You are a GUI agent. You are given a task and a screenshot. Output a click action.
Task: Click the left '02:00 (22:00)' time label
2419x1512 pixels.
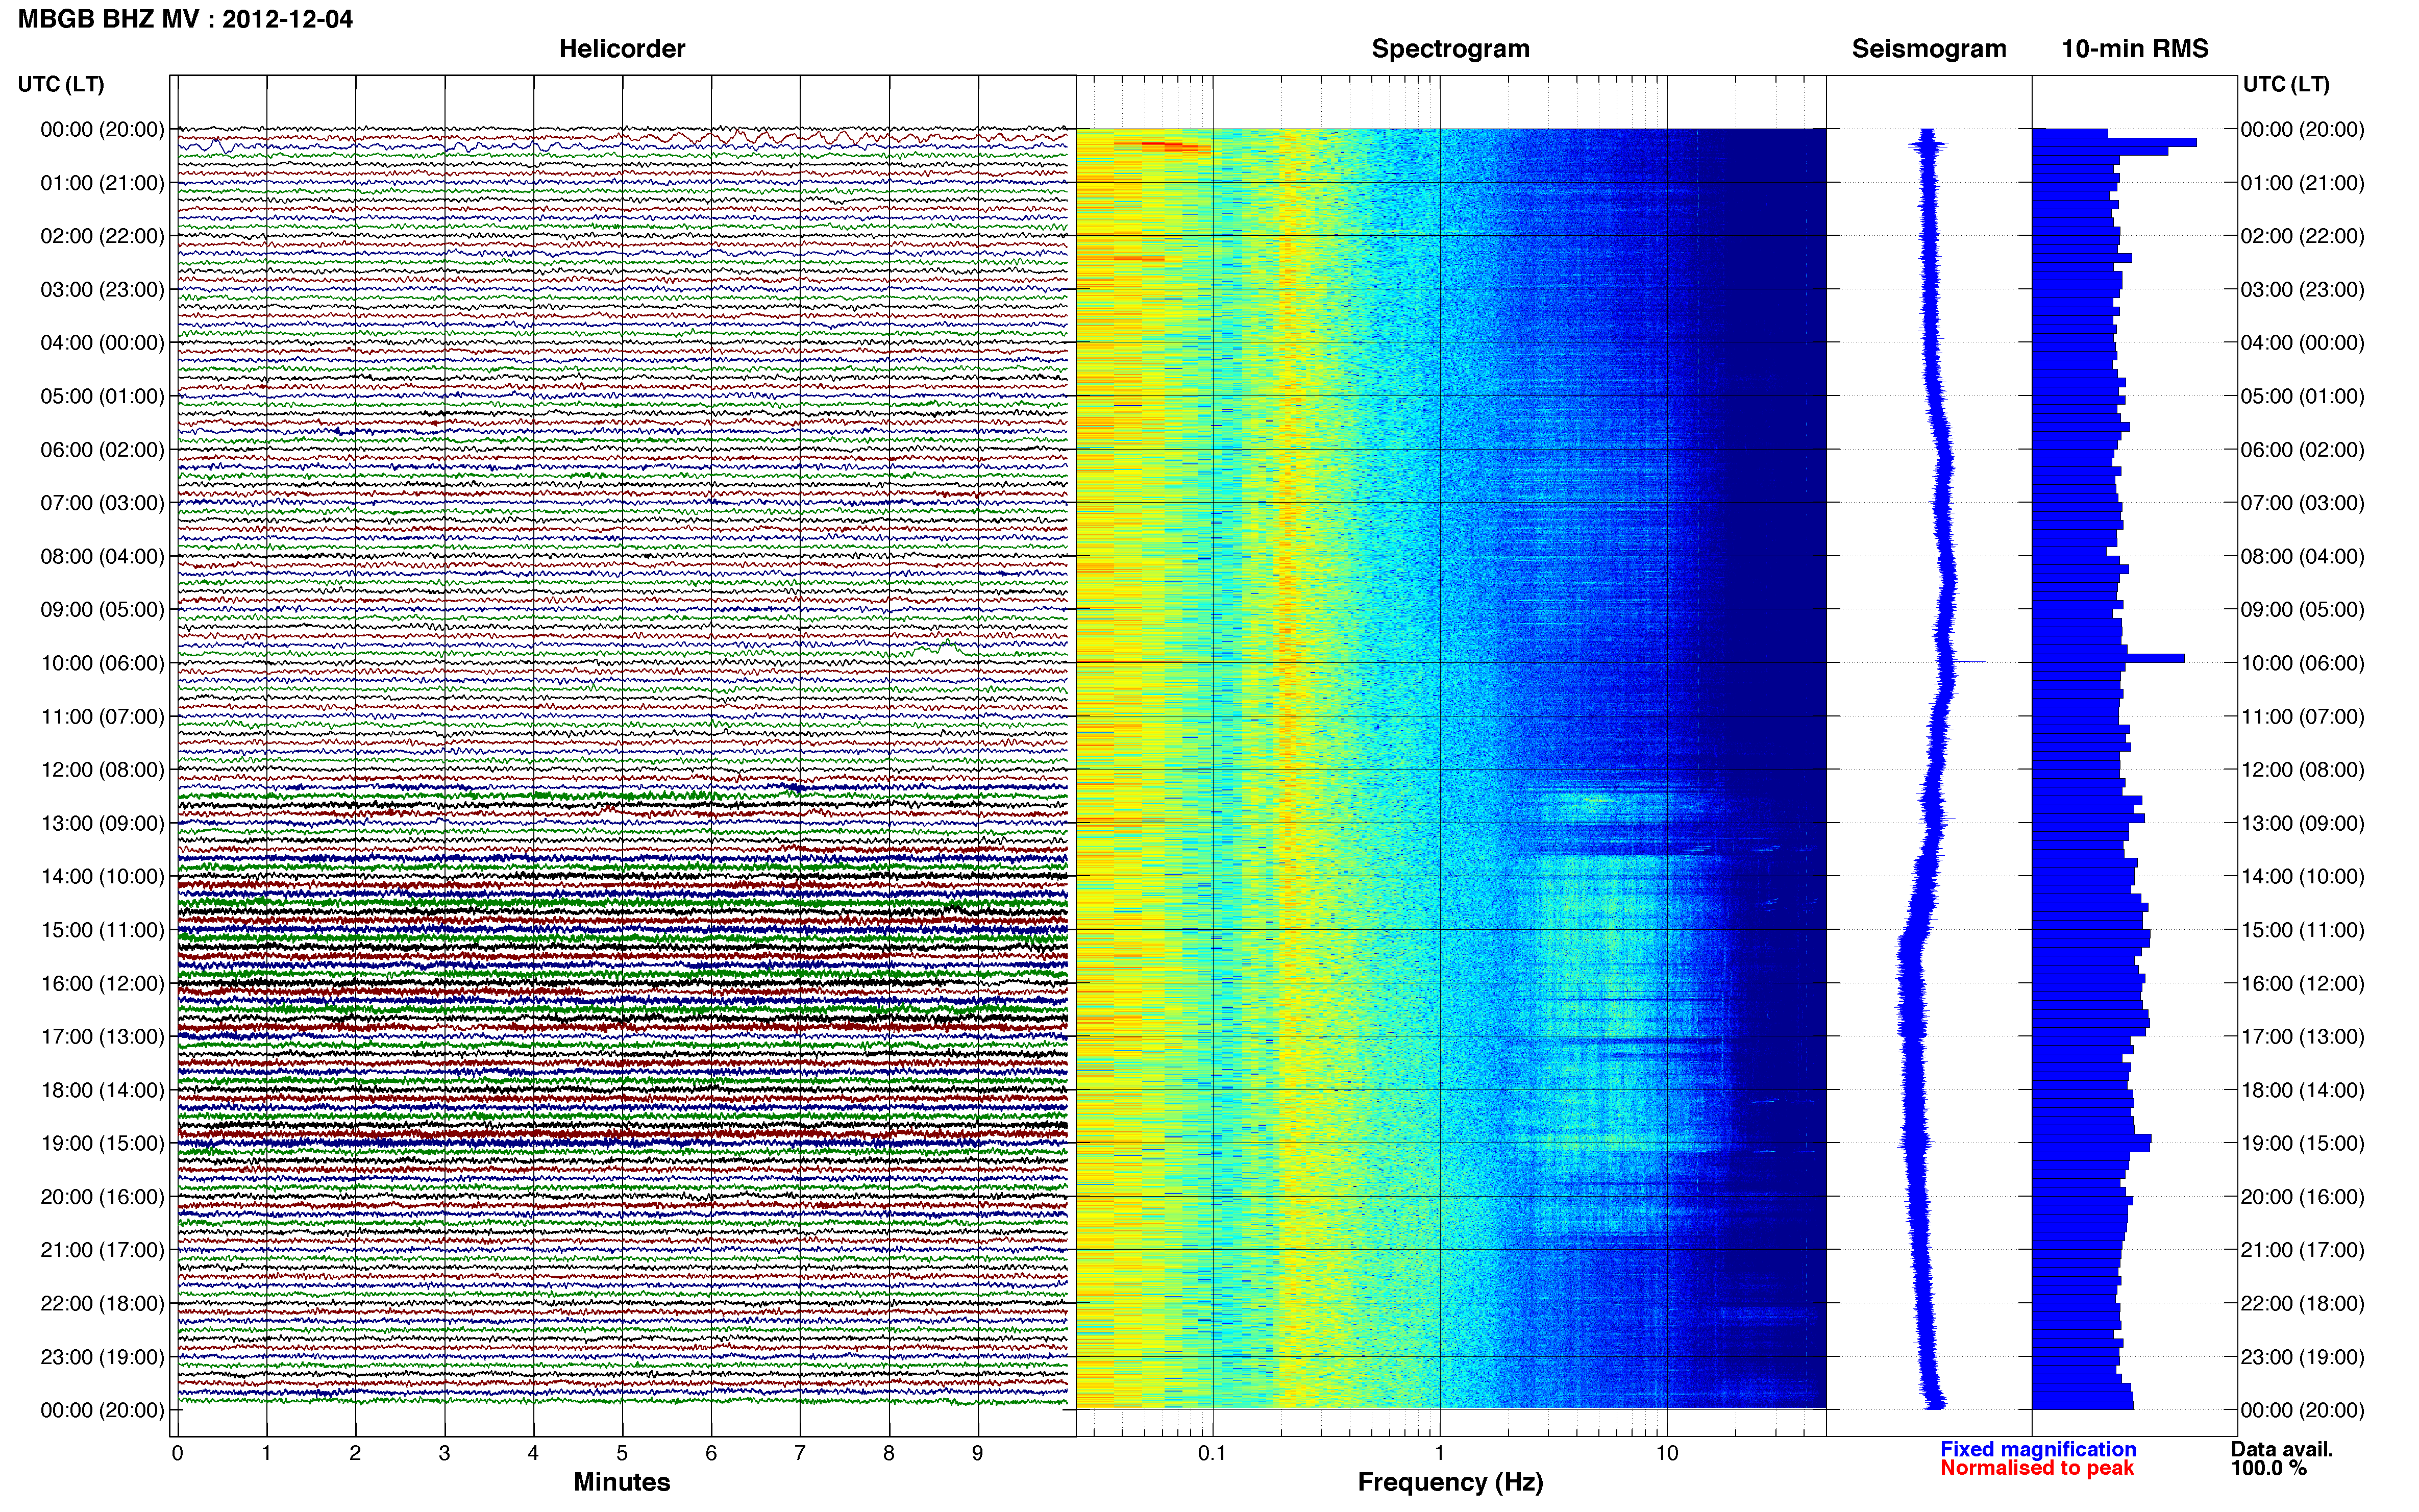[102, 236]
